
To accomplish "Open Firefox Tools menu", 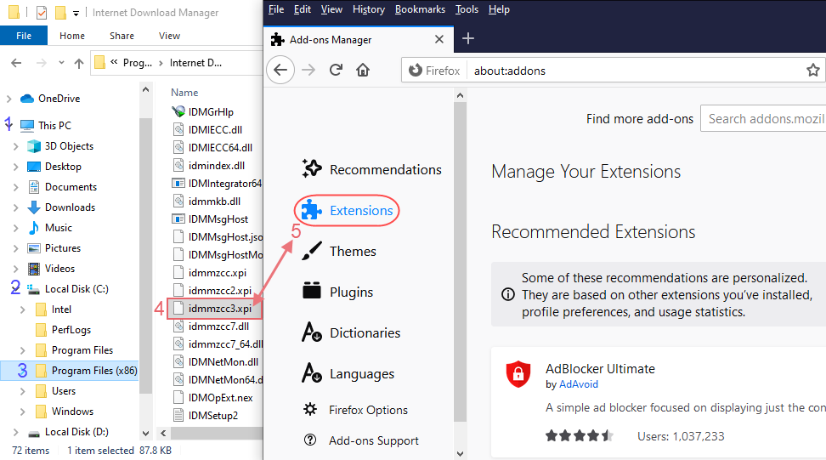I will pyautogui.click(x=467, y=9).
